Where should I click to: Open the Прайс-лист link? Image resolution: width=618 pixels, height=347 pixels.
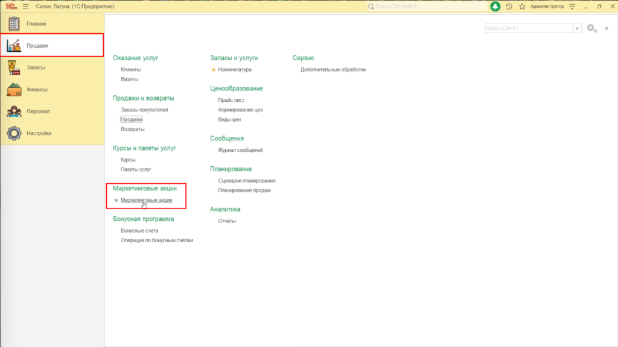coord(231,100)
